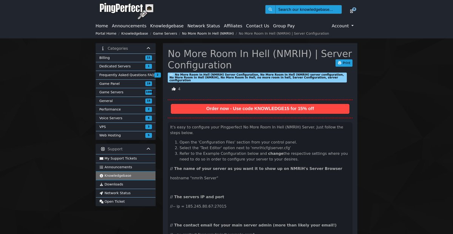
Task: Click the hostname "nmrih Server" line
Action: 194,178
